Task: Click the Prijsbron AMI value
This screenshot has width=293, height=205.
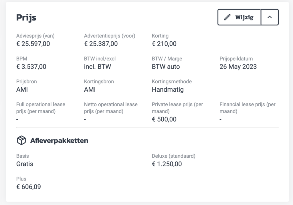Action: [22, 90]
